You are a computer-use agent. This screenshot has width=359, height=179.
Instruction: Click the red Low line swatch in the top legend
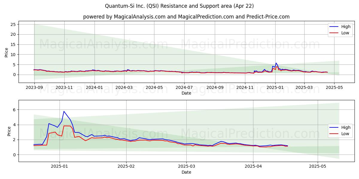[334, 33]
